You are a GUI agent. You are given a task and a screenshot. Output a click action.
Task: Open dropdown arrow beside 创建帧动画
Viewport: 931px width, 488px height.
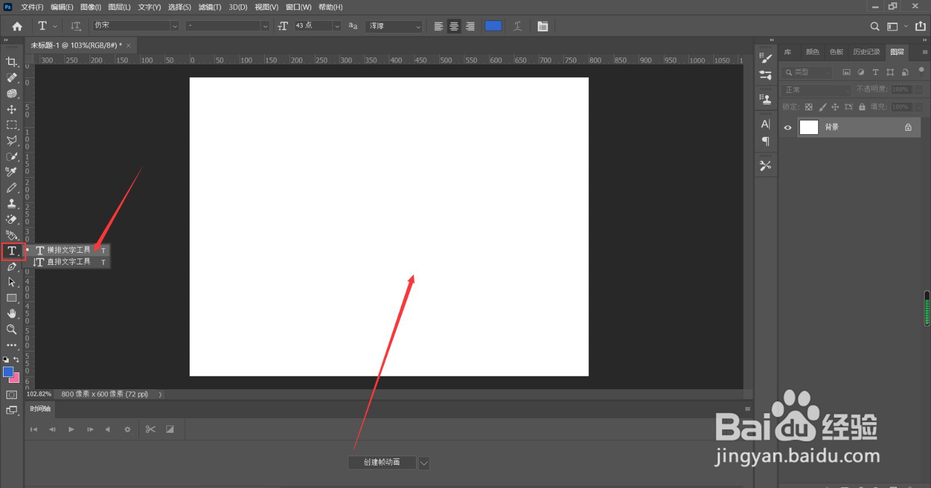pos(424,463)
